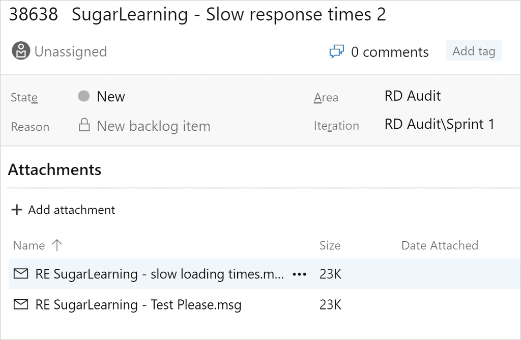
Task: Click Unassigned to assign the work item
Action: coord(70,52)
